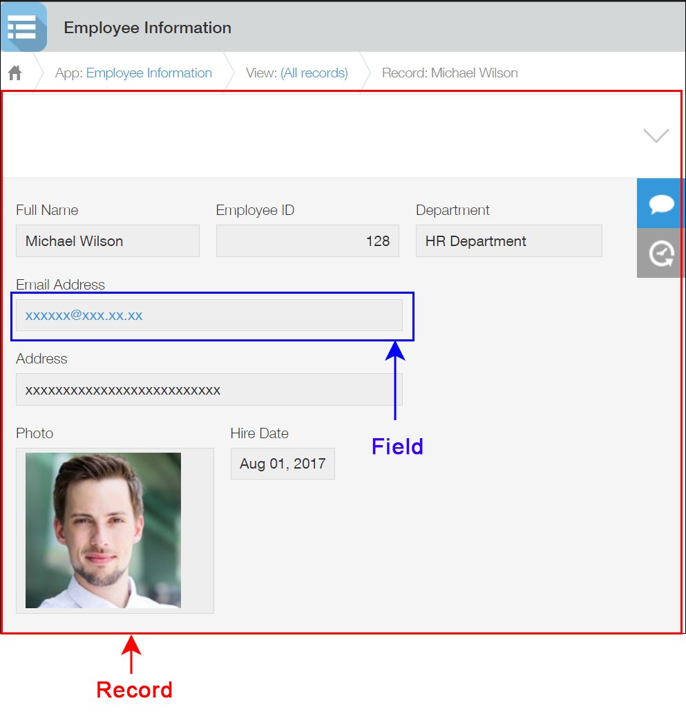Image resolution: width=686 pixels, height=716 pixels.
Task: Open the downward chevron above the fields
Action: [x=655, y=135]
